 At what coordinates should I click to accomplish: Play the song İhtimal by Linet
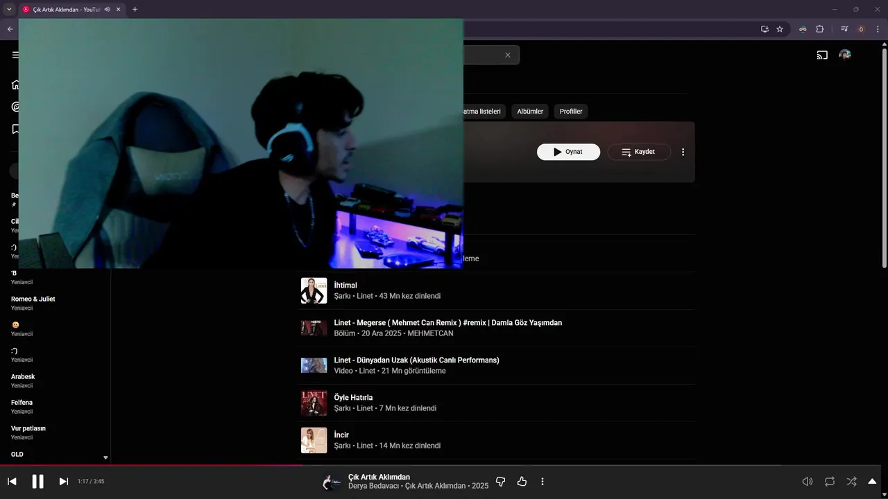[x=345, y=286]
